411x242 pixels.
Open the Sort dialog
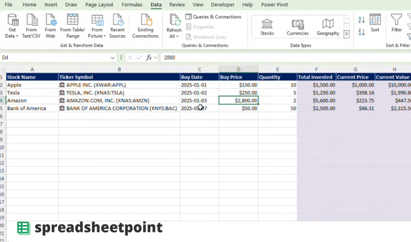tap(375, 23)
